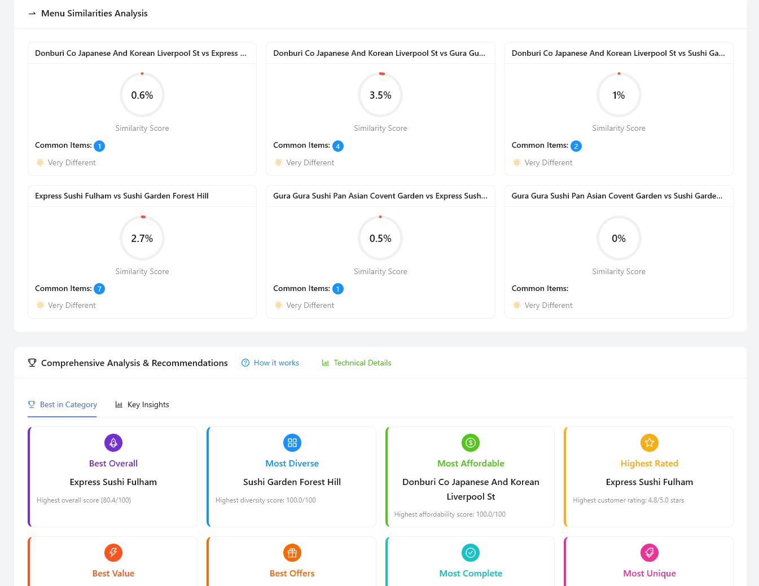Click the Sushi Garden Forest Hill diversity card
This screenshot has height=586, width=759.
pyautogui.click(x=292, y=482)
